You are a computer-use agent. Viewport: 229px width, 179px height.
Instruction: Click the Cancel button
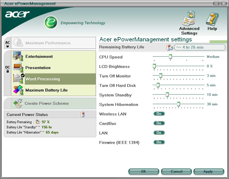176,172
